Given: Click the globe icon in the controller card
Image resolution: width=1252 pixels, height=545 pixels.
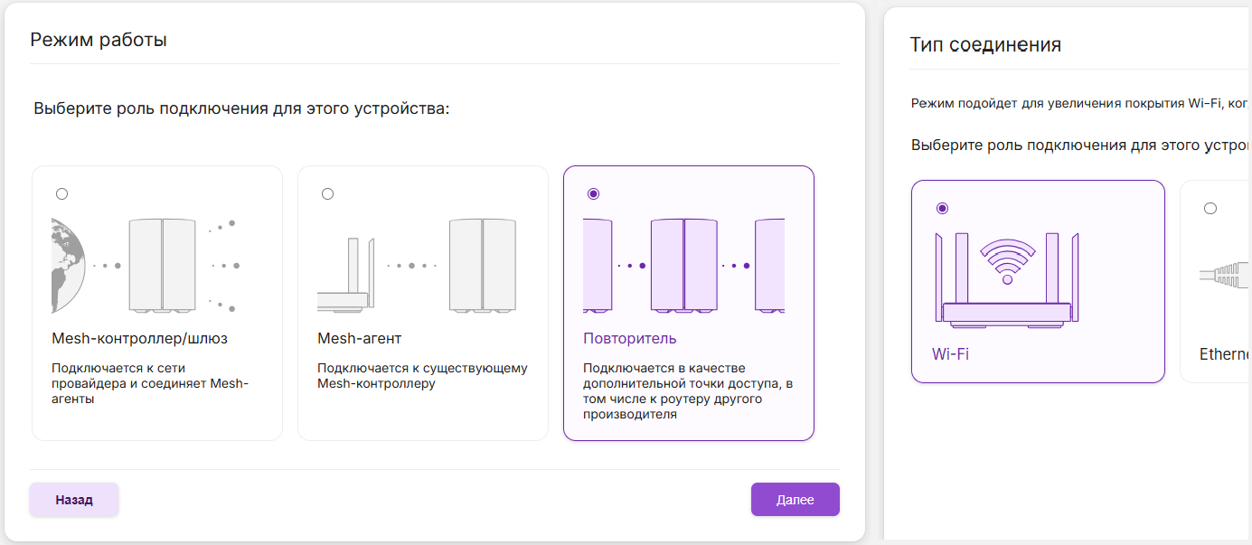Looking at the screenshot, I should click(x=68, y=266).
